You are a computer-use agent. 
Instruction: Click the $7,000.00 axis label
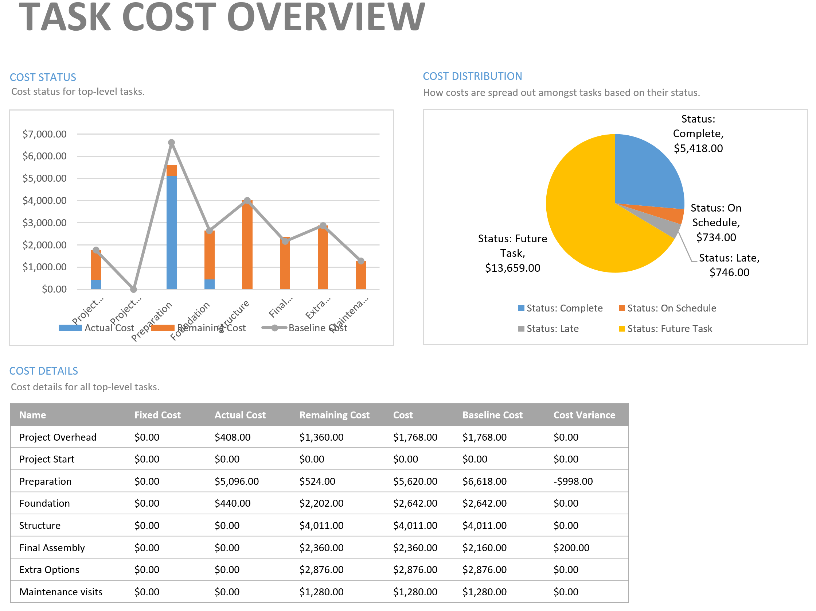point(44,134)
